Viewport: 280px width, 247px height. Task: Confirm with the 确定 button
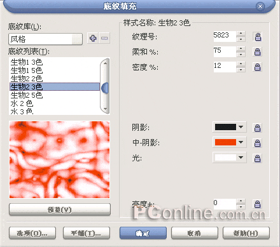[143, 233]
